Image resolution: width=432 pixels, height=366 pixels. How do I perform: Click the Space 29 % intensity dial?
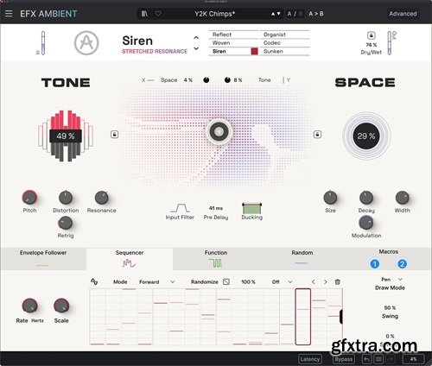coord(366,136)
